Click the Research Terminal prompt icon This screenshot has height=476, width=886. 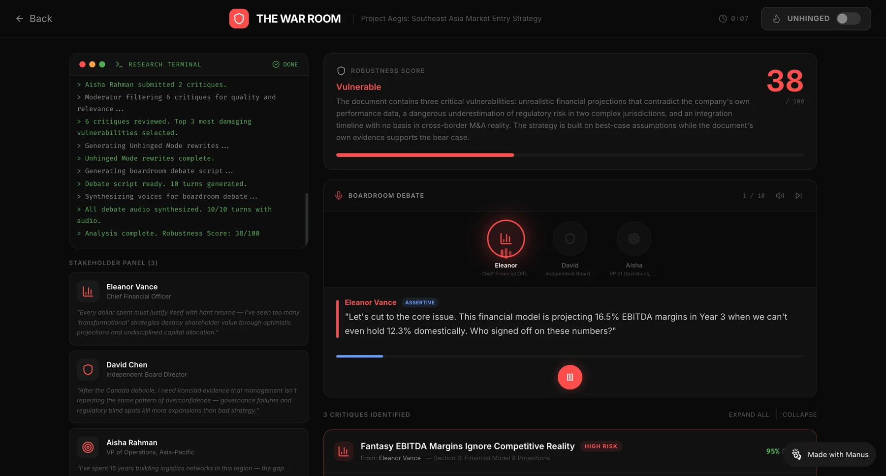[x=119, y=64]
